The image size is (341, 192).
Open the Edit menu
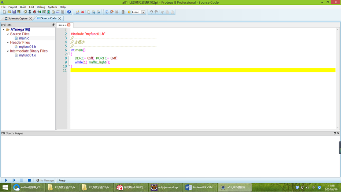pos(31,7)
